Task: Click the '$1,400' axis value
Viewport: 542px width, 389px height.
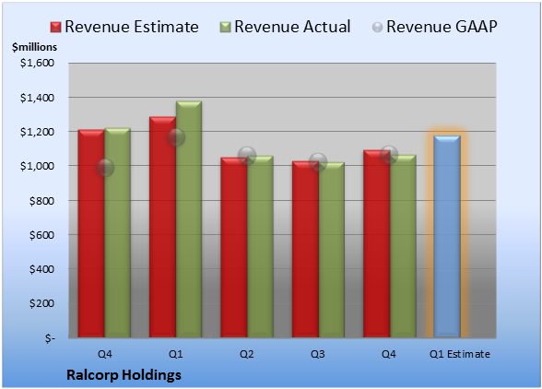Action: point(37,98)
